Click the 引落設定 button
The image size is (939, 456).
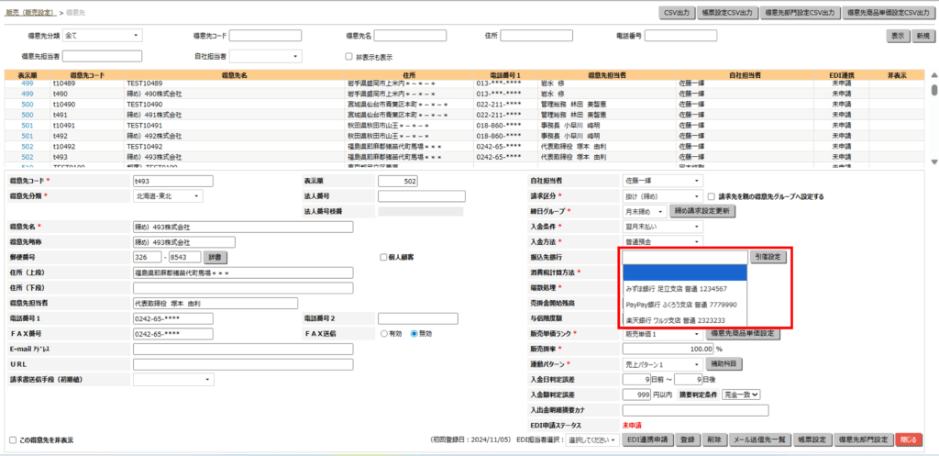pyautogui.click(x=768, y=257)
